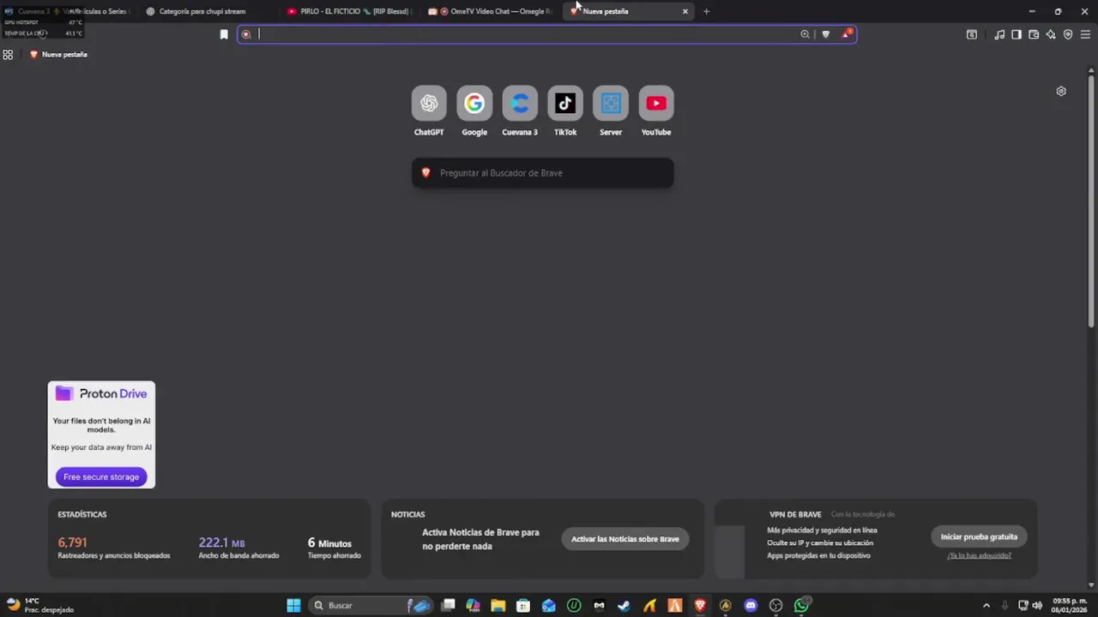Image resolution: width=1098 pixels, height=617 pixels.
Task: Open the Google shortcut tile
Action: point(474,104)
